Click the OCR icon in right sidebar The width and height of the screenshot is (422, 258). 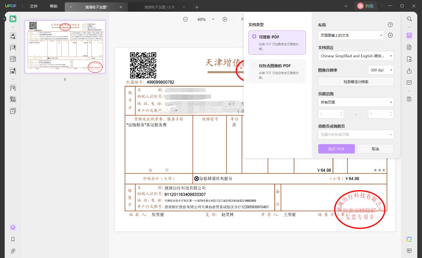coord(409,36)
